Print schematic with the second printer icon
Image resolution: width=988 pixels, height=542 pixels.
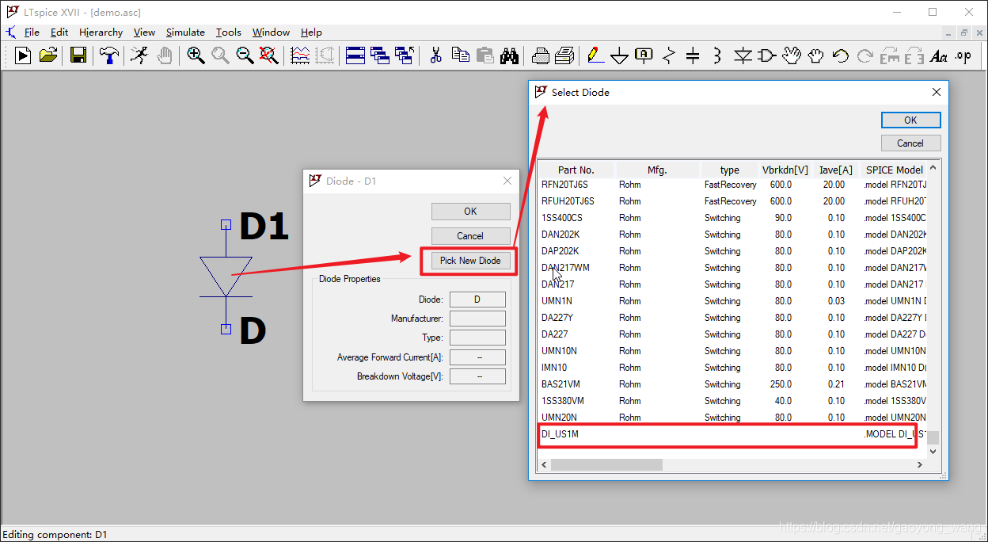(564, 55)
